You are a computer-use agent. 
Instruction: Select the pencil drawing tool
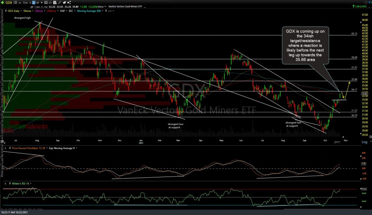point(60,3)
